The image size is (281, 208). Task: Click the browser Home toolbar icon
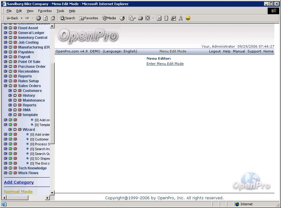click(53, 18)
